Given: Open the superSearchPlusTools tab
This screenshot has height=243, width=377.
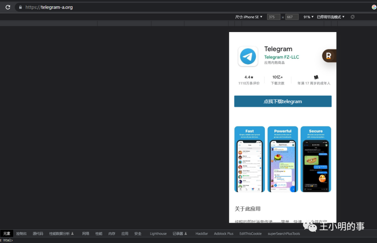Looking at the screenshot, I should click(x=284, y=233).
